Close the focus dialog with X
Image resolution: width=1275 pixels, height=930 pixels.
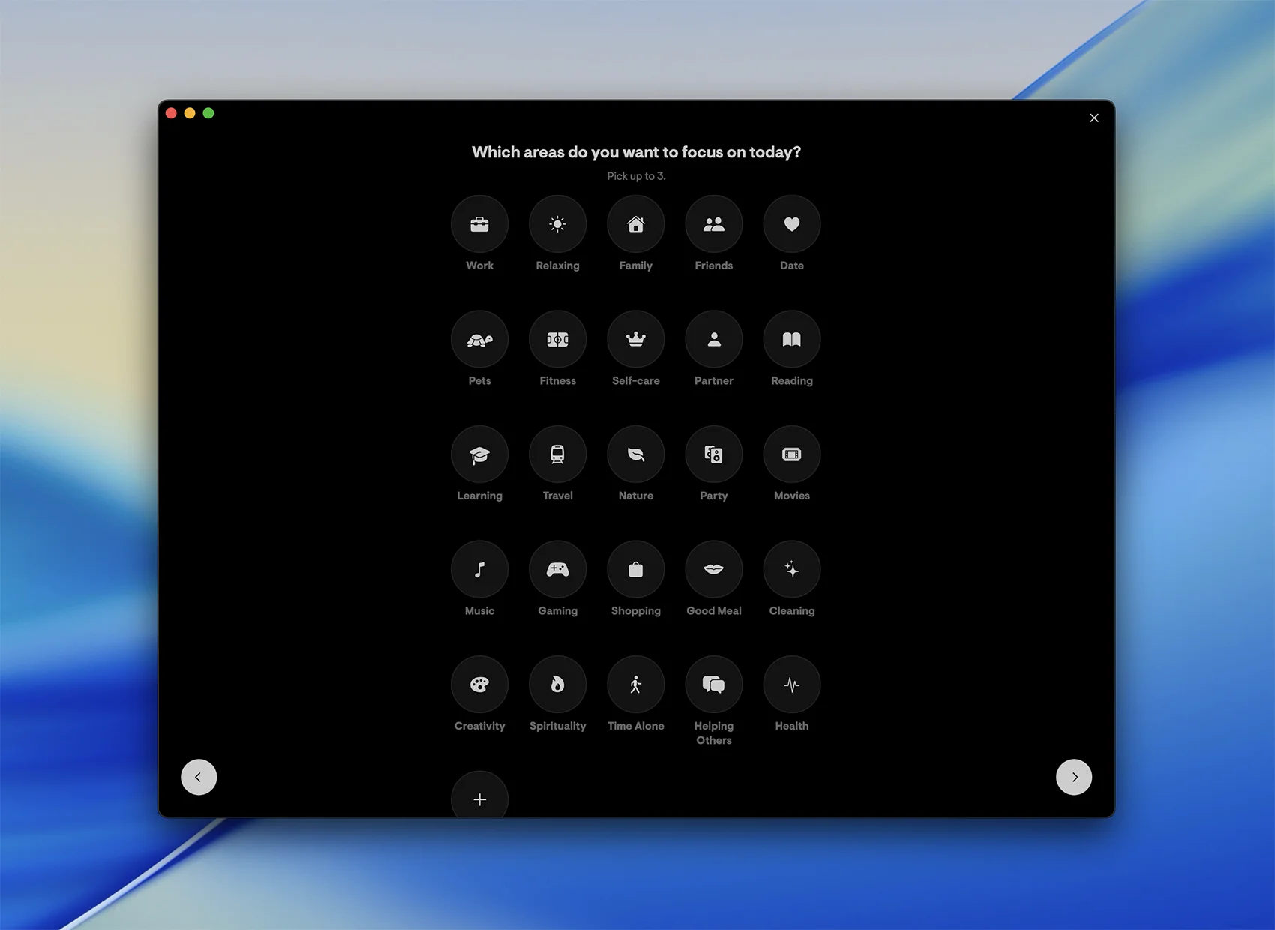[x=1093, y=118]
